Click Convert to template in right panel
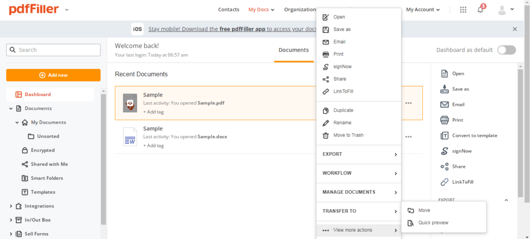Screen dimensions: 530x239 [469, 136]
